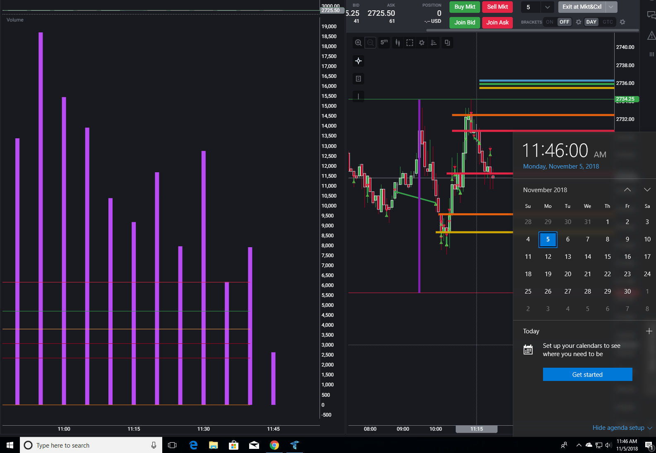This screenshot has width=656, height=453.
Task: Open the network icon in system tray
Action: tap(599, 445)
